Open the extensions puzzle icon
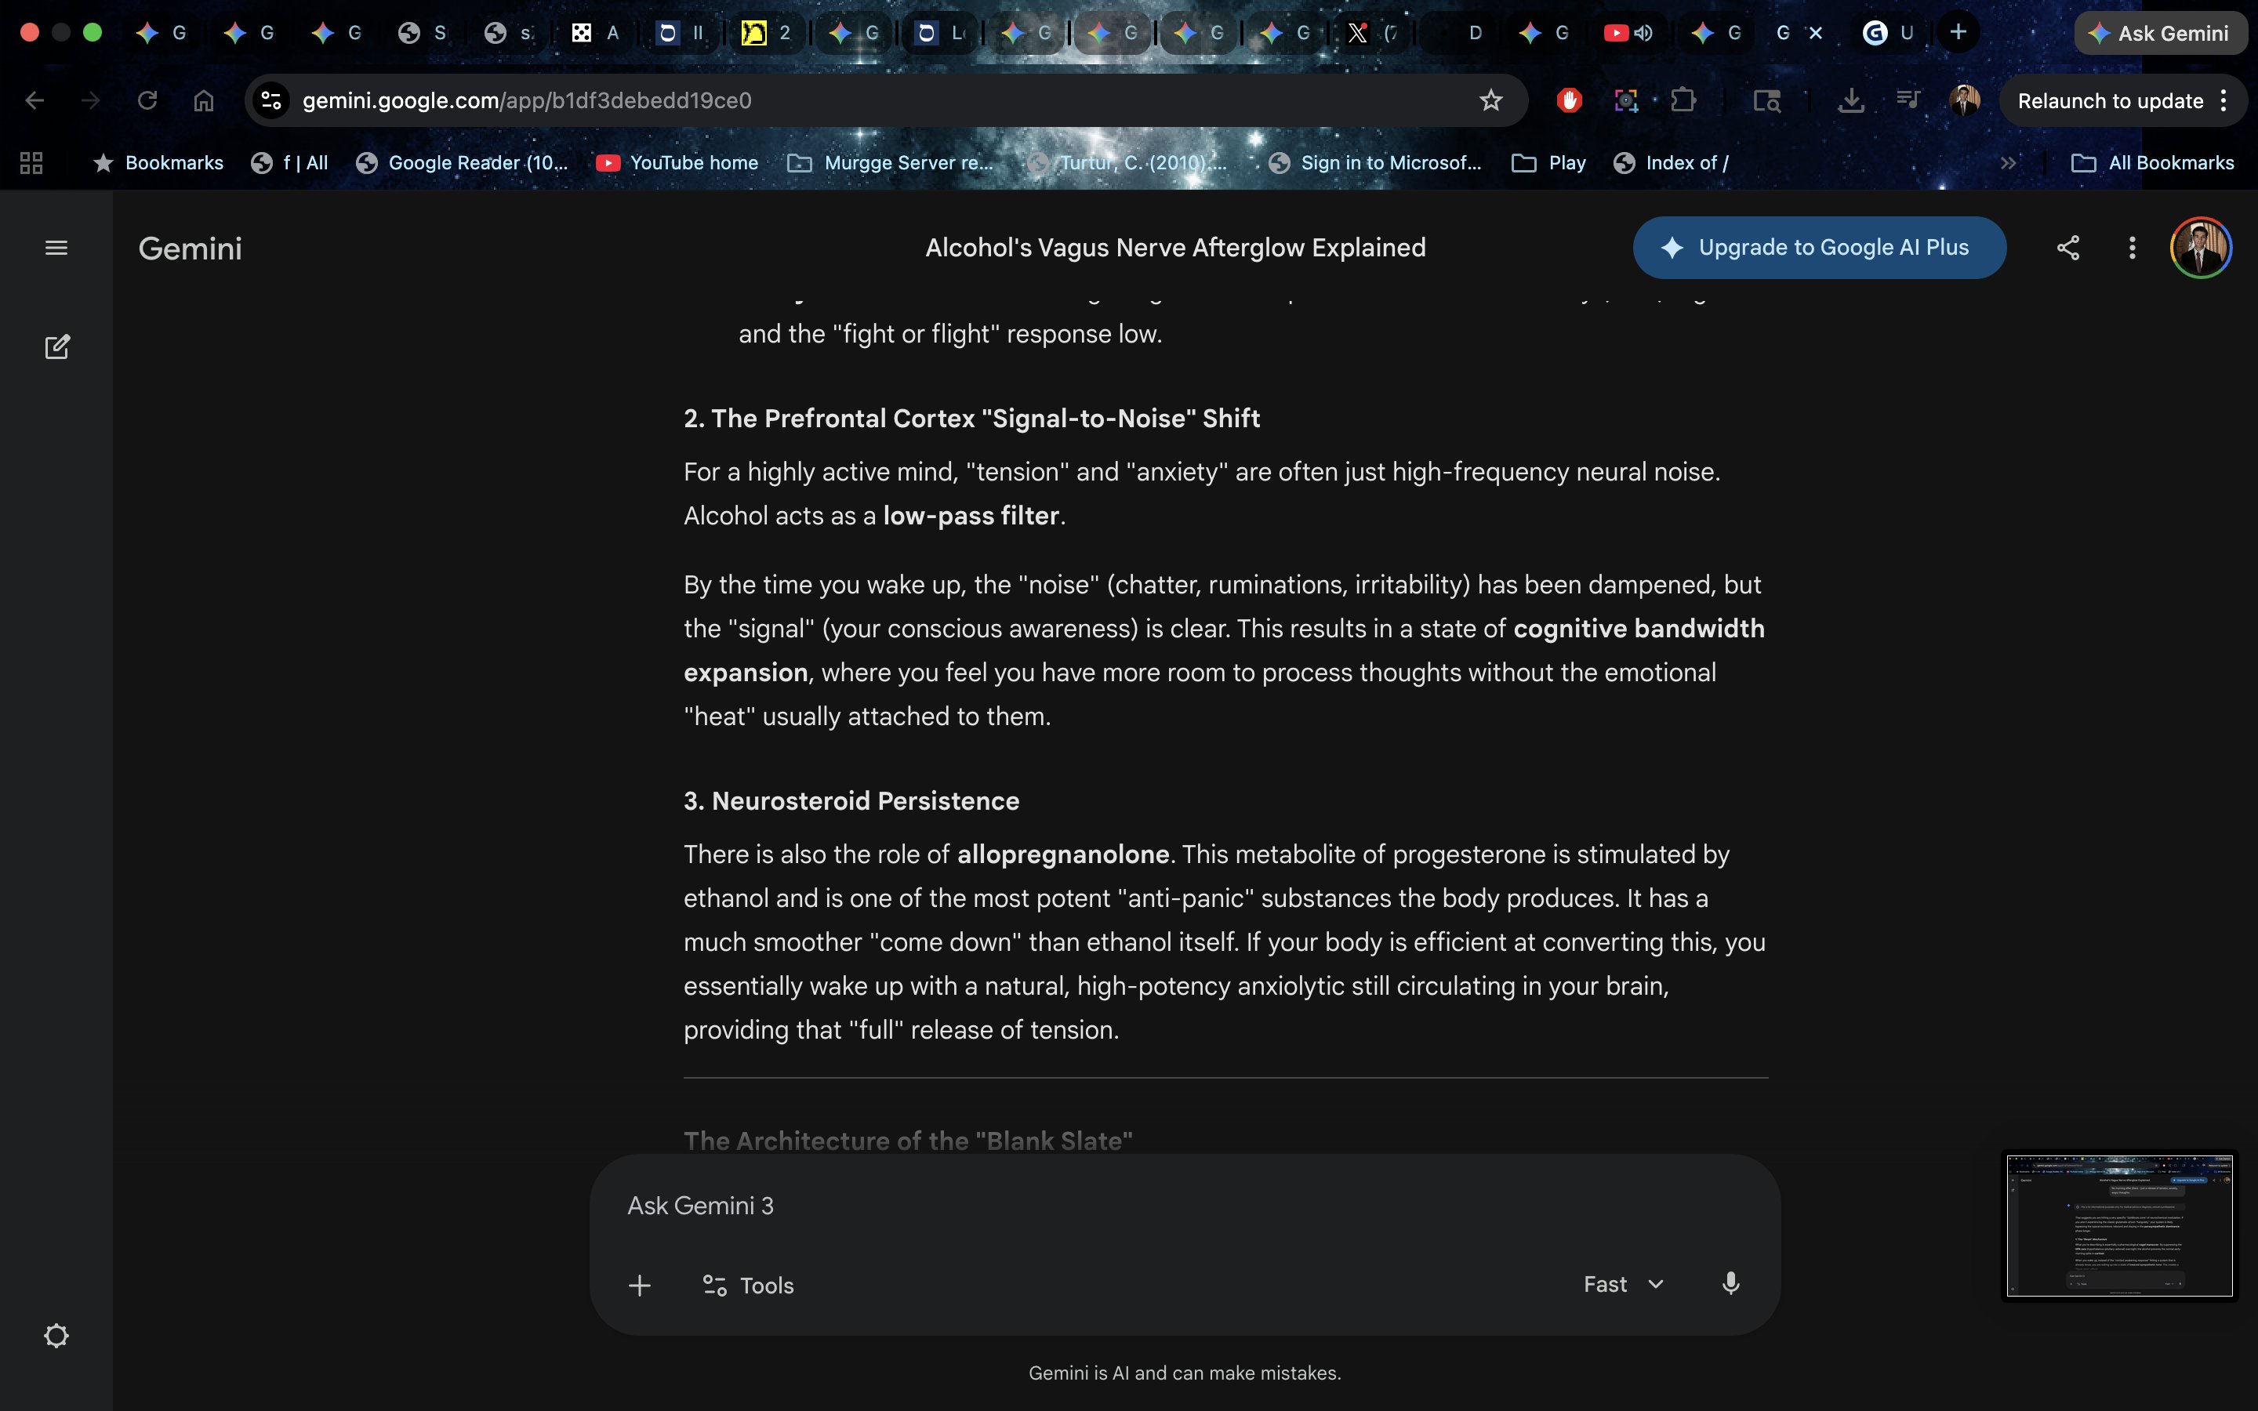The height and width of the screenshot is (1411, 2258). (1683, 100)
